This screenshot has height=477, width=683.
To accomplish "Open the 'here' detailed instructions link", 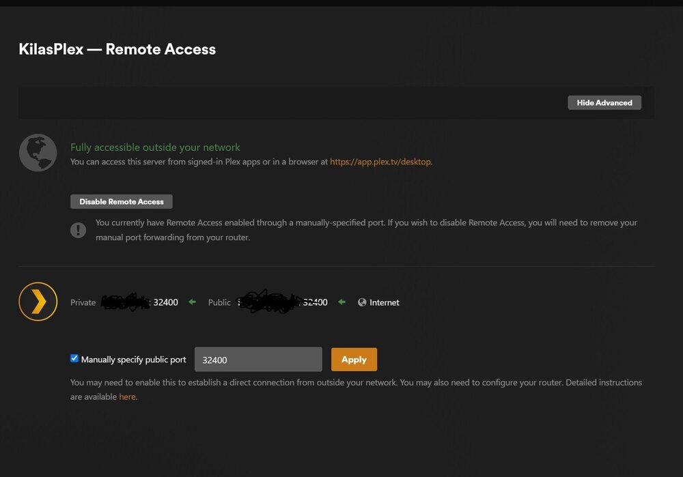I will coord(127,397).
